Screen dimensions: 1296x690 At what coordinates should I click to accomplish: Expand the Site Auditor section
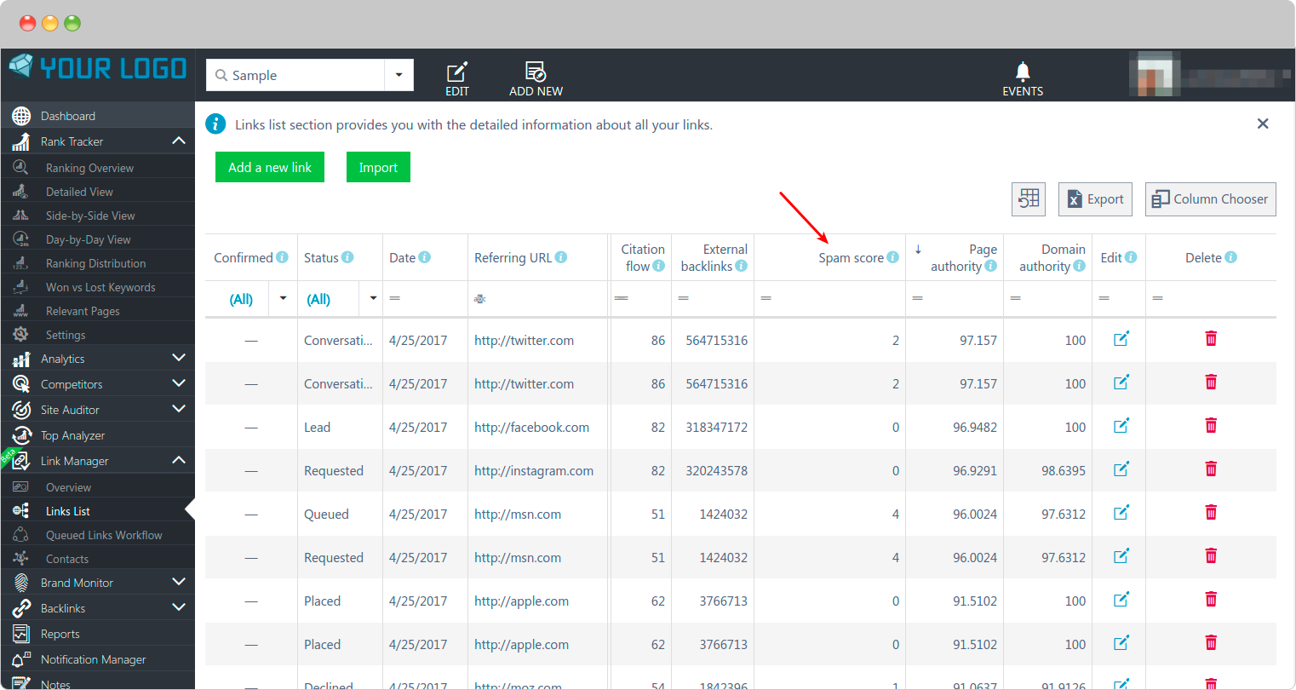coord(179,410)
